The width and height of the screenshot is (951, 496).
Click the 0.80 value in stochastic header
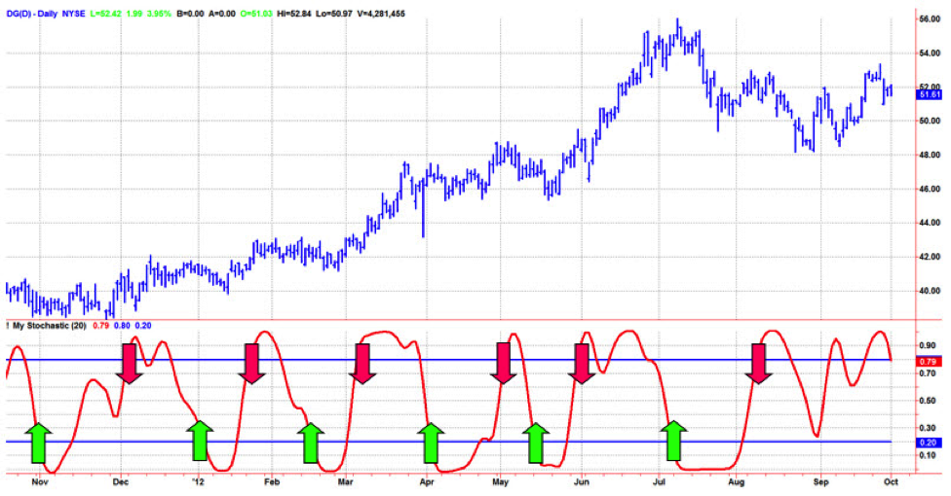(122, 326)
